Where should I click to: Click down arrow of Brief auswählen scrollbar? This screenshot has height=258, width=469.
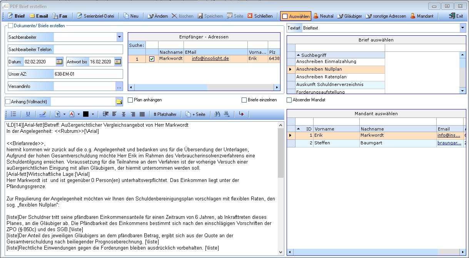[x=462, y=91]
